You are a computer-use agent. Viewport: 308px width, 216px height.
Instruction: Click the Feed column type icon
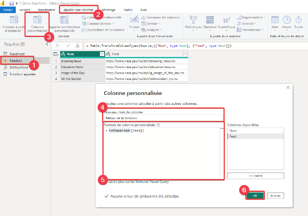coord(108,54)
